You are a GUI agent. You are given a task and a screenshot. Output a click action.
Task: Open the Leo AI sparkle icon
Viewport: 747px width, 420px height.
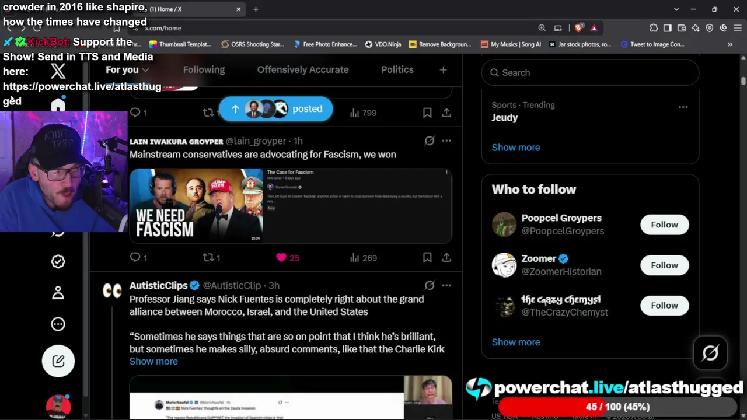(x=696, y=28)
